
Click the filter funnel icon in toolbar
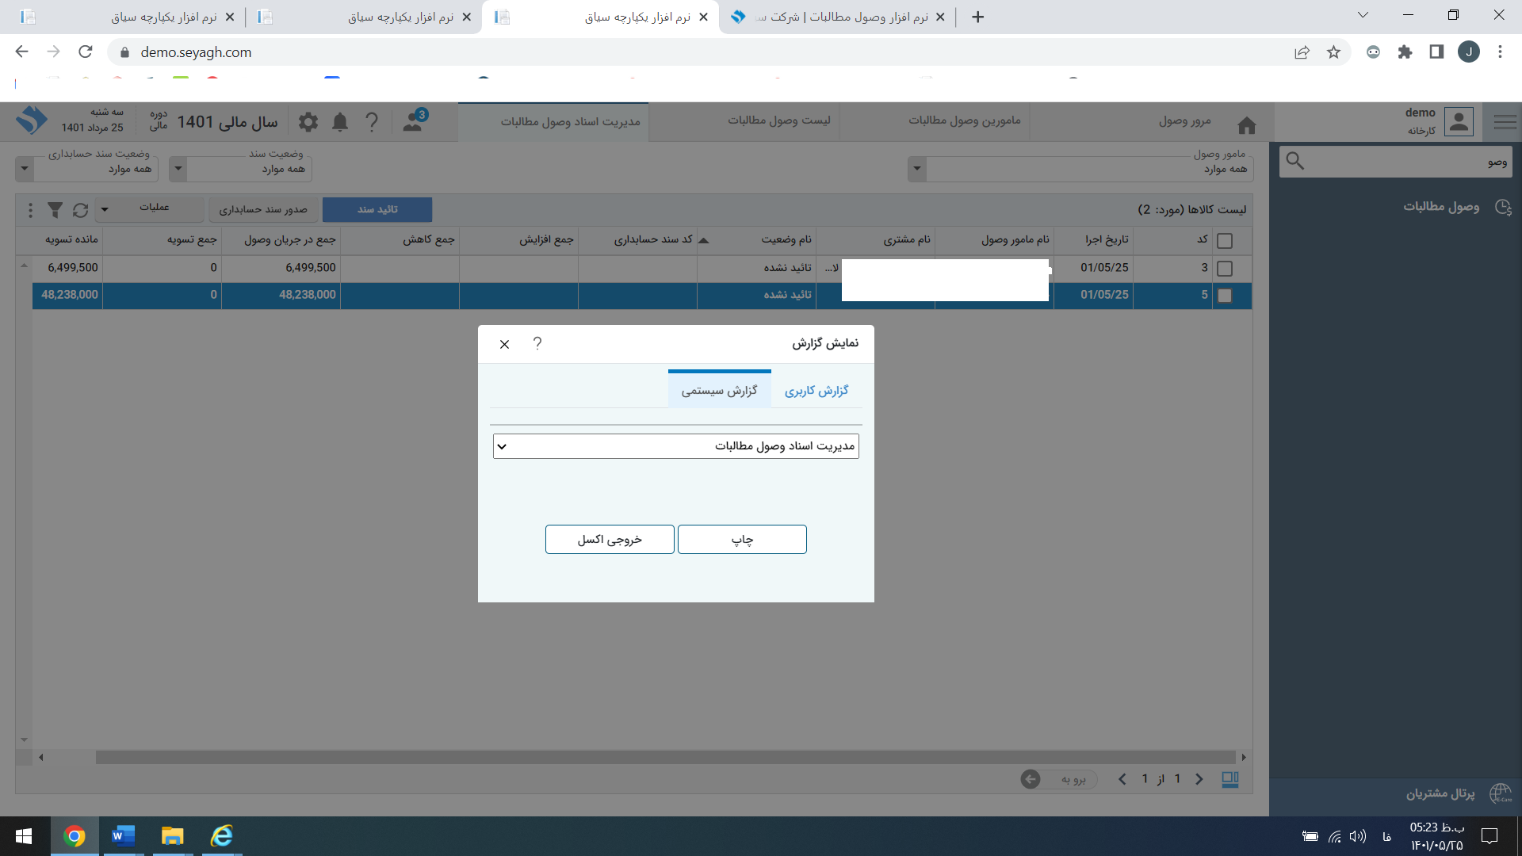click(x=55, y=209)
